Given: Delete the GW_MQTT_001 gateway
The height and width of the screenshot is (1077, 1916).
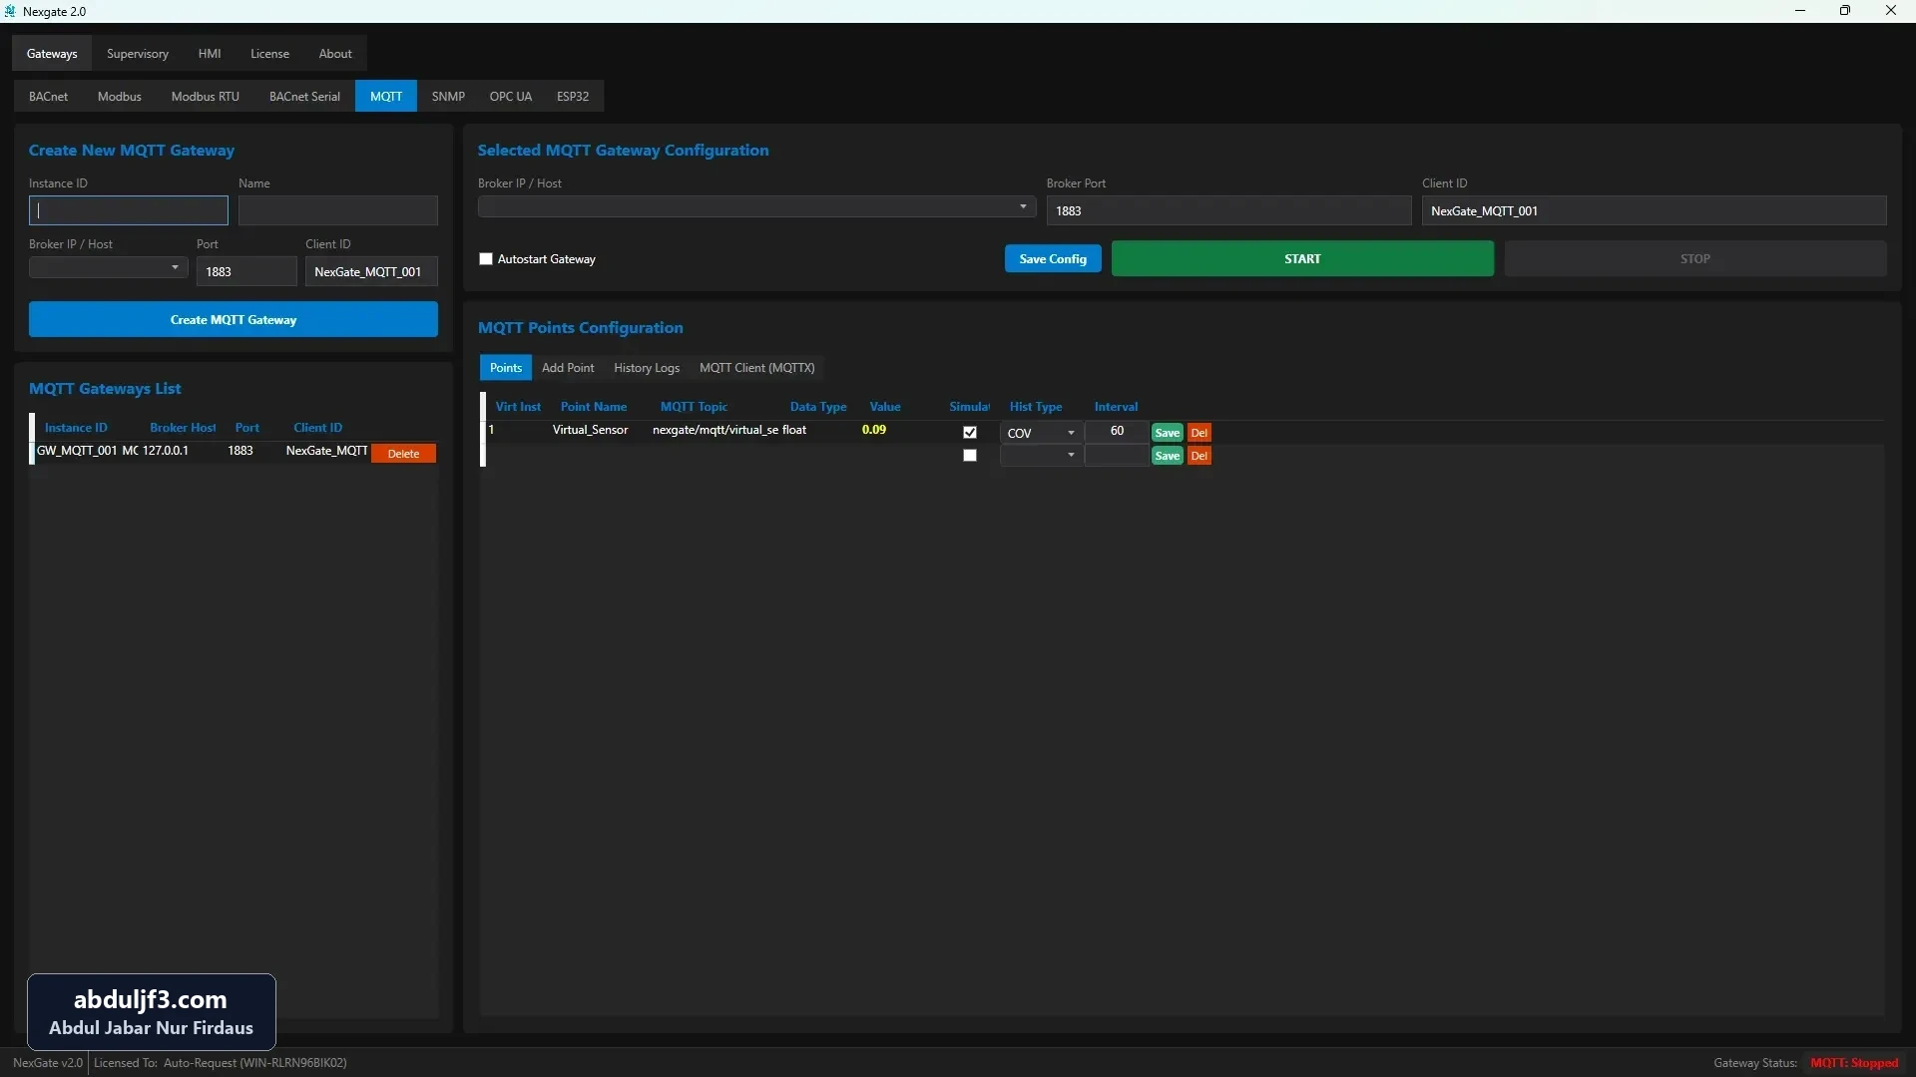Looking at the screenshot, I should pyautogui.click(x=403, y=454).
